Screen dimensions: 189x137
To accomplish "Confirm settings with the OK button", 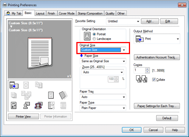I will coord(132,130).
